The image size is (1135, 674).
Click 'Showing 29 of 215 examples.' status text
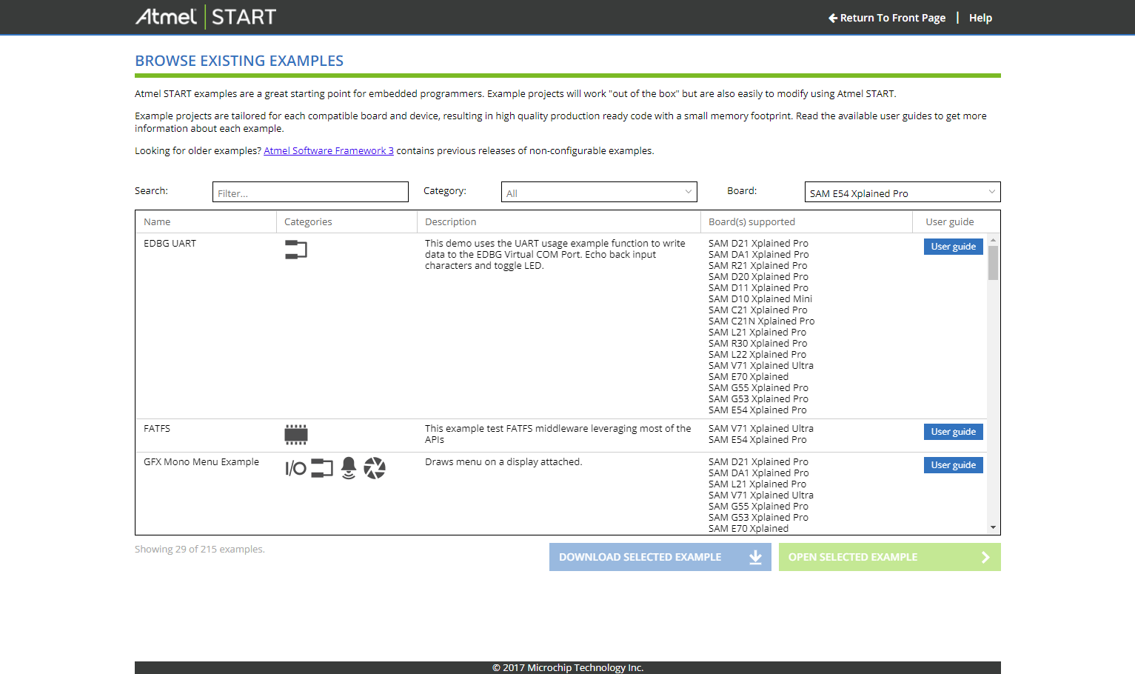click(x=200, y=549)
